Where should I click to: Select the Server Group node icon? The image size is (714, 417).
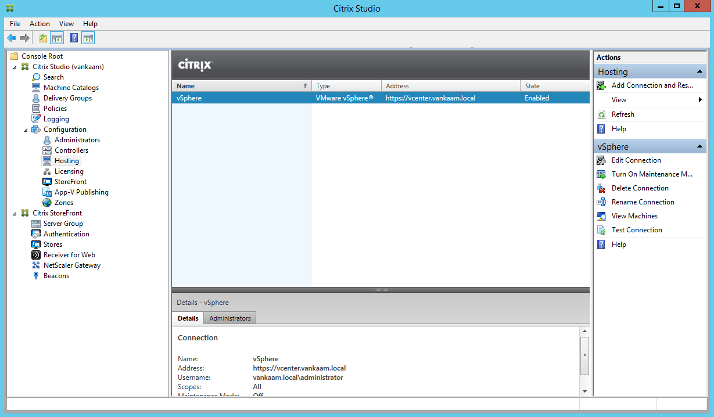pyautogui.click(x=37, y=224)
